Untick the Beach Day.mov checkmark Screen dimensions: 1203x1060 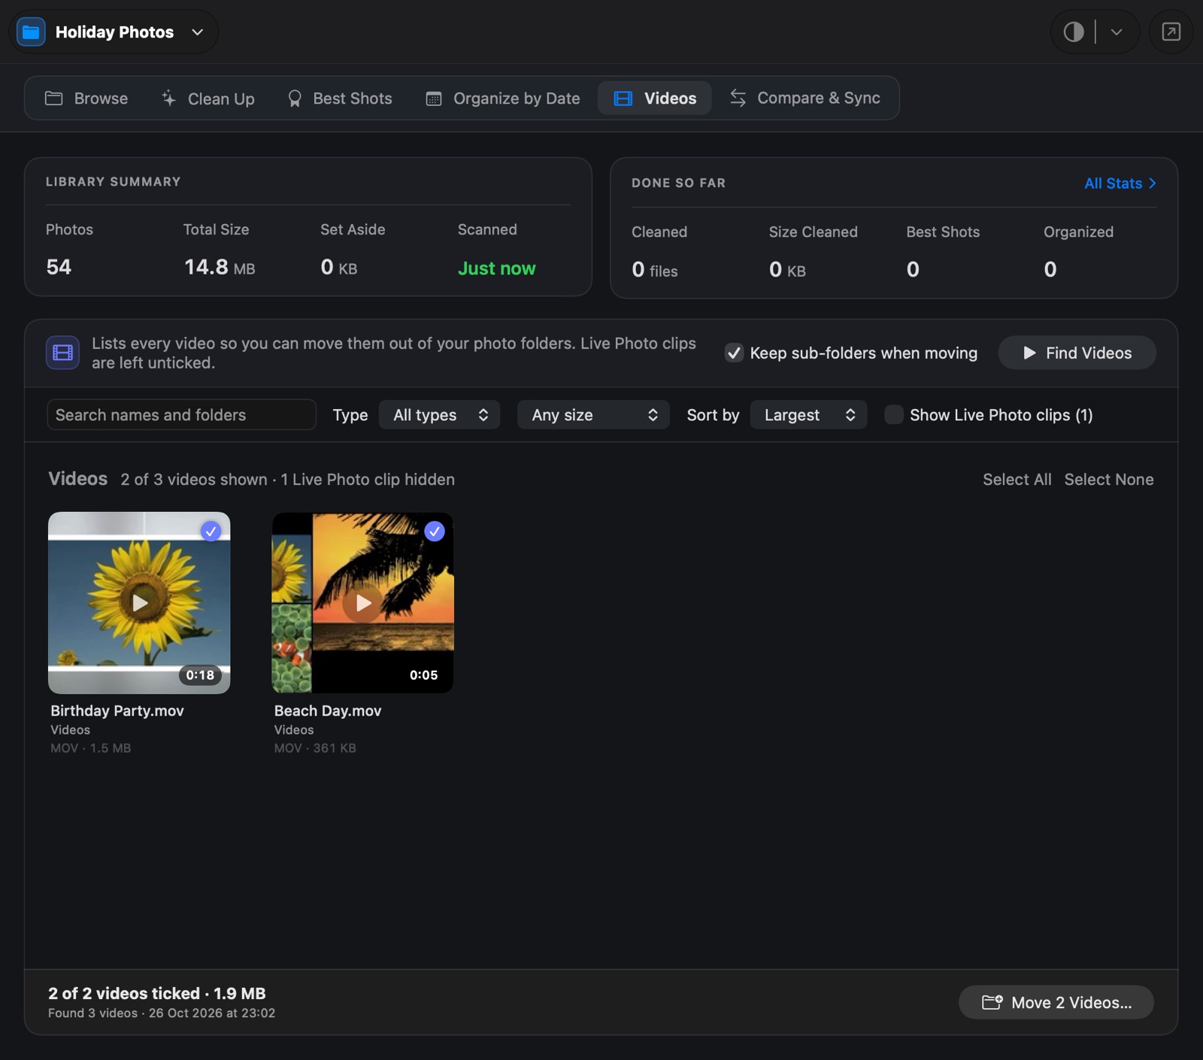[x=435, y=532]
